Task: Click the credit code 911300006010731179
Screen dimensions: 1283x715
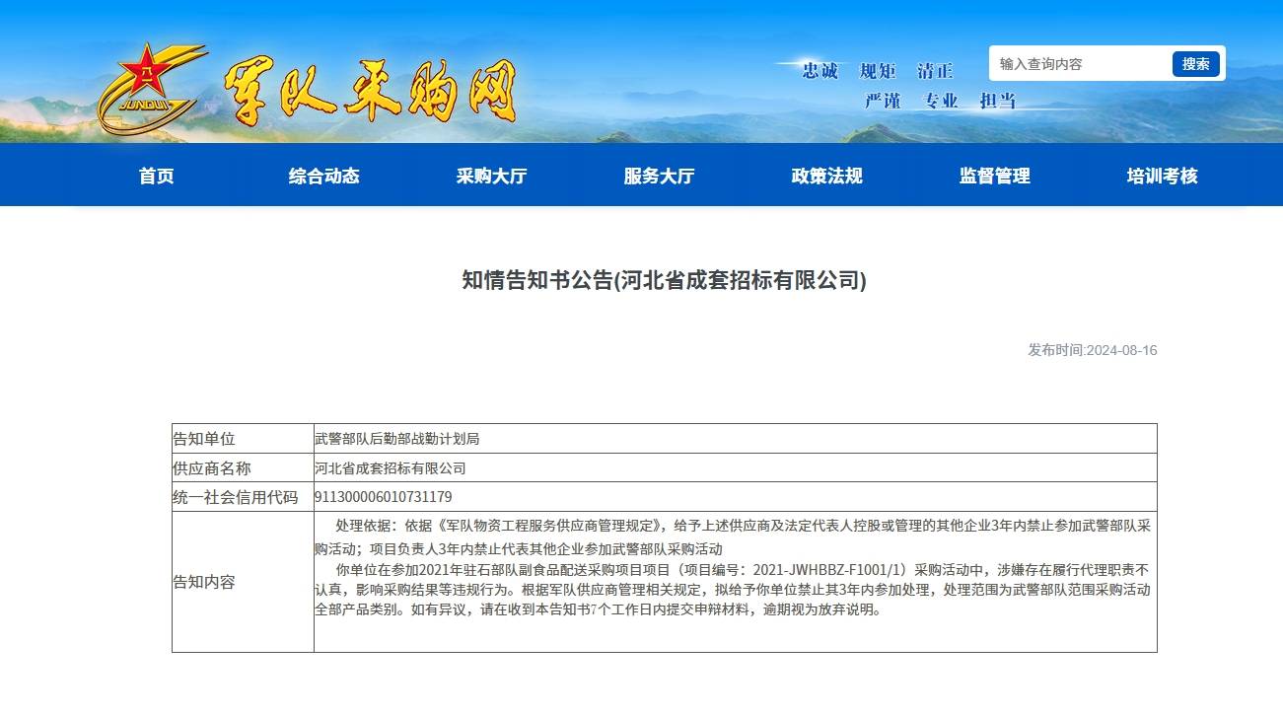Action: click(x=383, y=497)
